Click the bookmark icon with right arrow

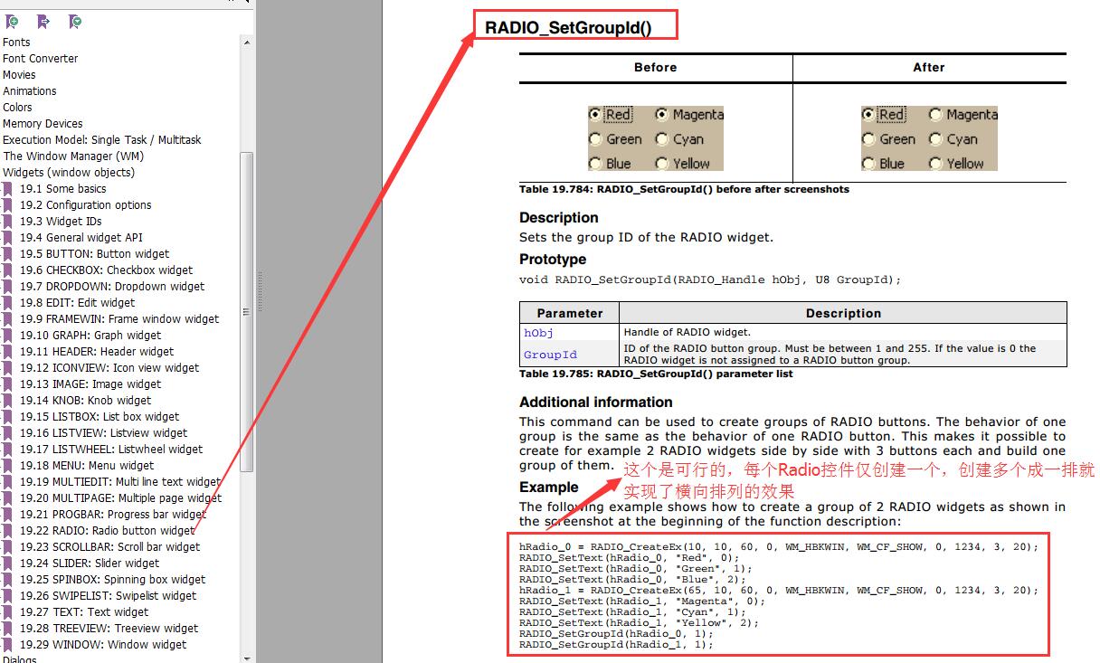pyautogui.click(x=43, y=22)
